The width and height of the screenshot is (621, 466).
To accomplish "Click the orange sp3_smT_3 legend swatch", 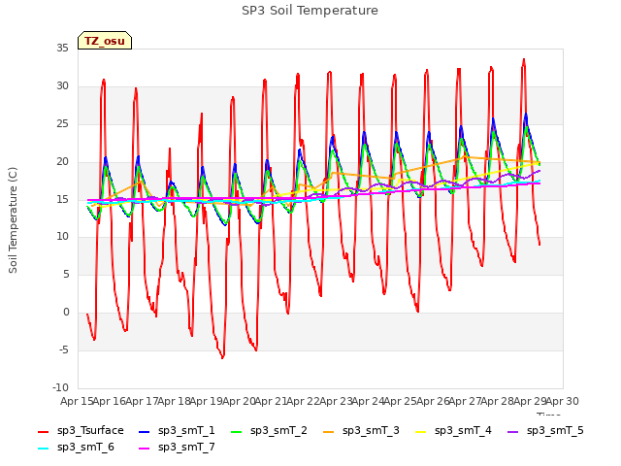I will coord(329,431).
